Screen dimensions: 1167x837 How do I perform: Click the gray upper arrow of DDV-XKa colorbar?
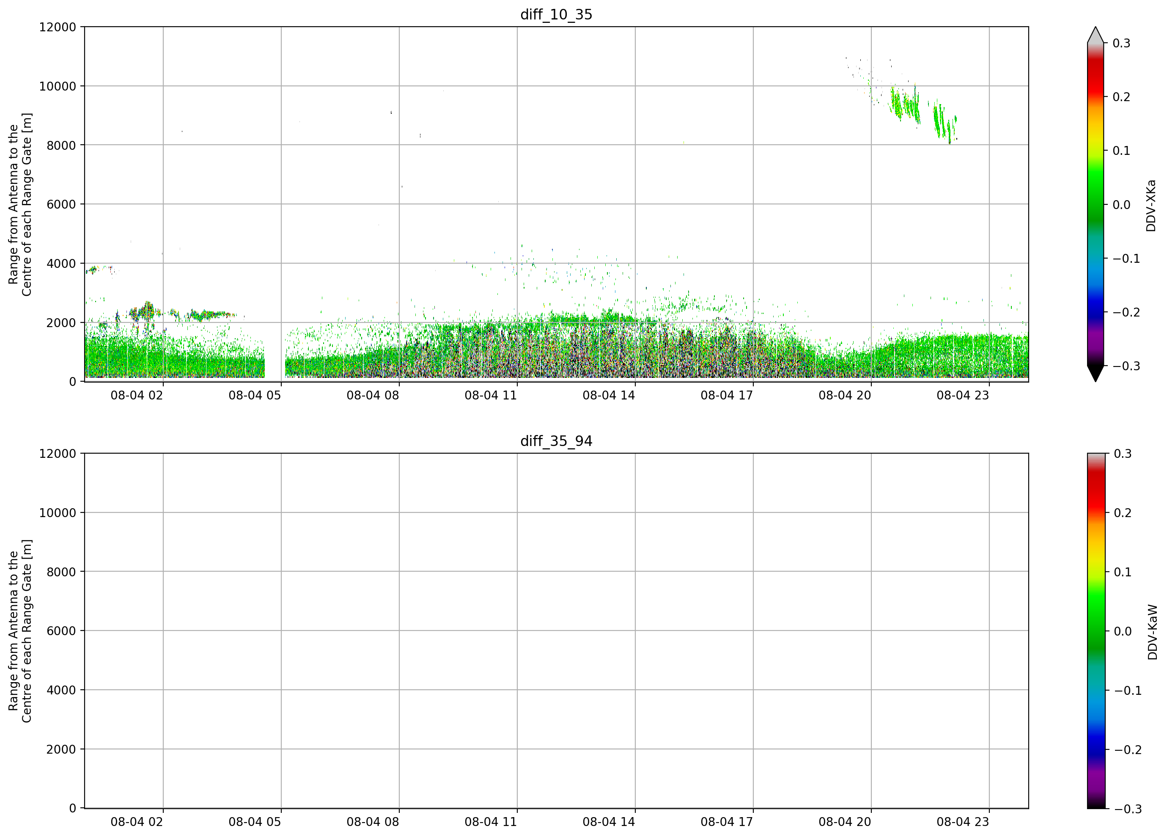(1096, 35)
